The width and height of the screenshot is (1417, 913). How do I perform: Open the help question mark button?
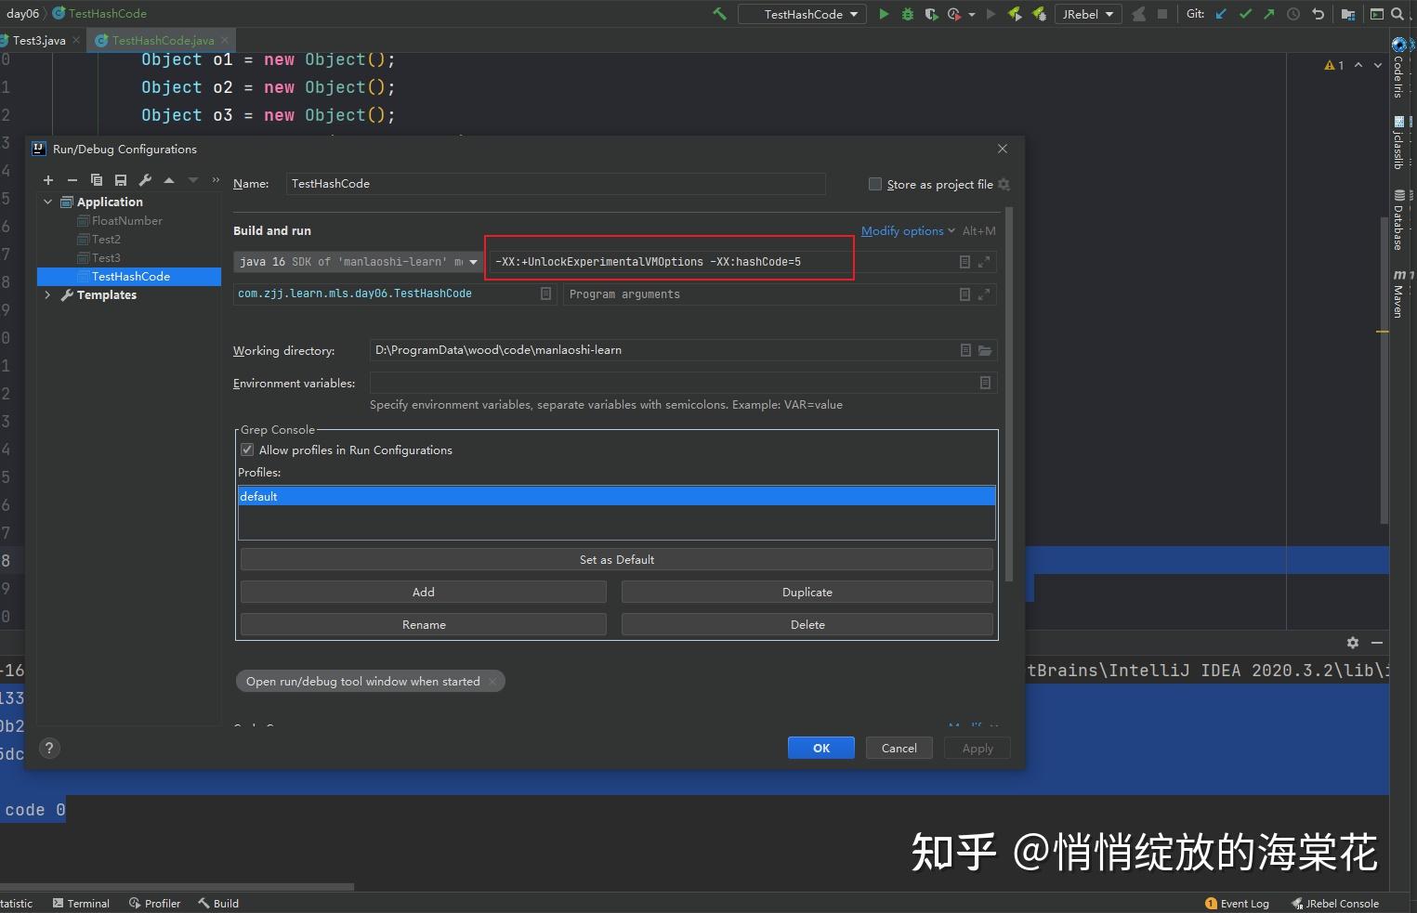click(x=50, y=748)
